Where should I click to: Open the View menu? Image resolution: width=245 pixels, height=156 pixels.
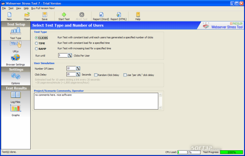18,8
